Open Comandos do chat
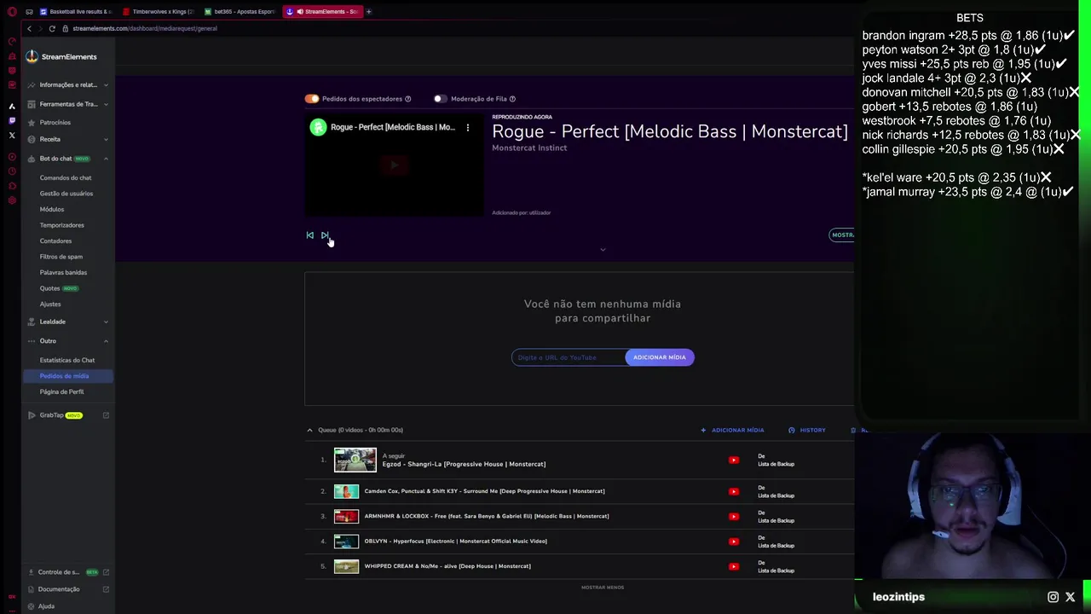The image size is (1091, 614). [66, 177]
